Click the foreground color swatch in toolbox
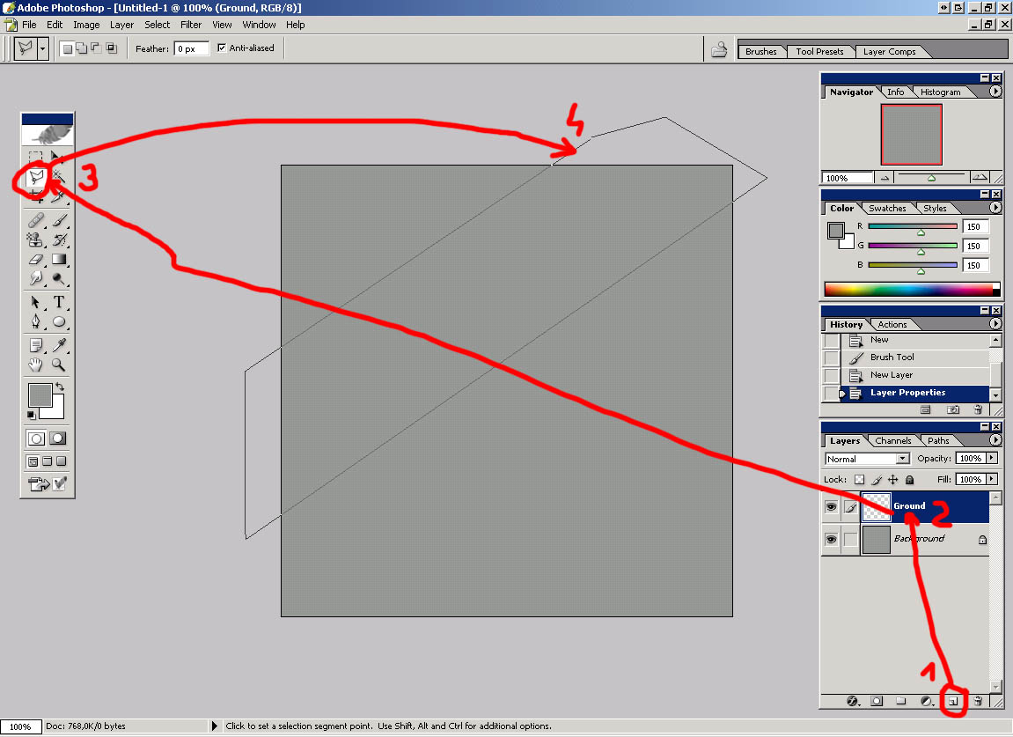Screen dimensions: 1013x737 tap(40, 395)
